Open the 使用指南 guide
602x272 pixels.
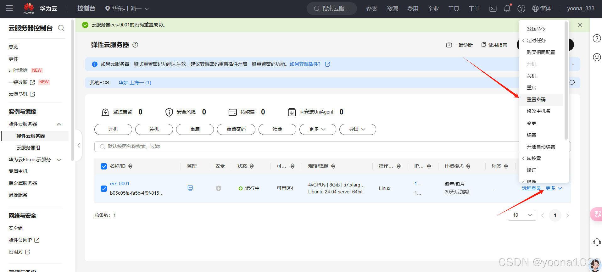tap(494, 45)
